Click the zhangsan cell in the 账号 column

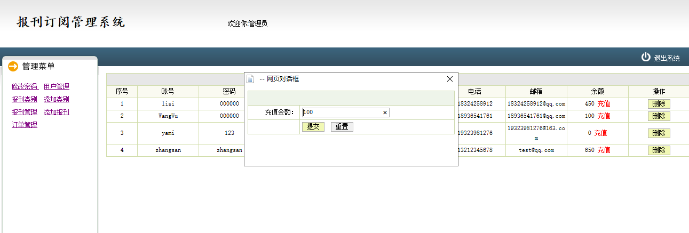point(168,150)
